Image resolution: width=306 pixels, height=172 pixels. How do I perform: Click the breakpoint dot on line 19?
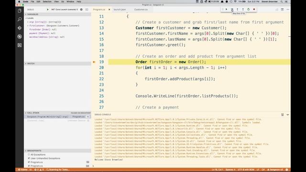(x=94, y=62)
